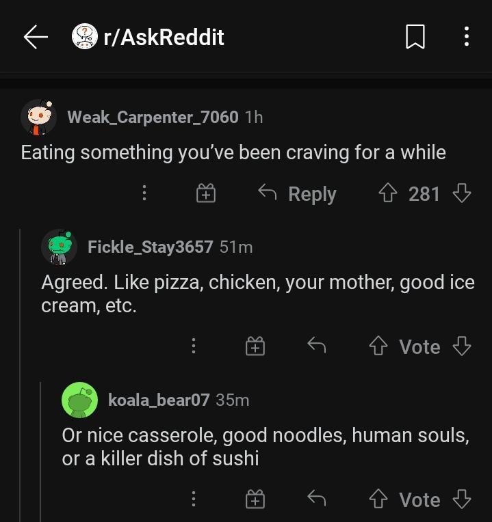Downvote the comment with 281 points
This screenshot has height=522, width=492.
463,194
